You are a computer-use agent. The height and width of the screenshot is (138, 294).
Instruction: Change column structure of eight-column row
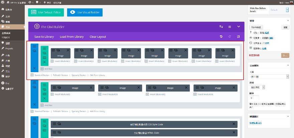44,57
